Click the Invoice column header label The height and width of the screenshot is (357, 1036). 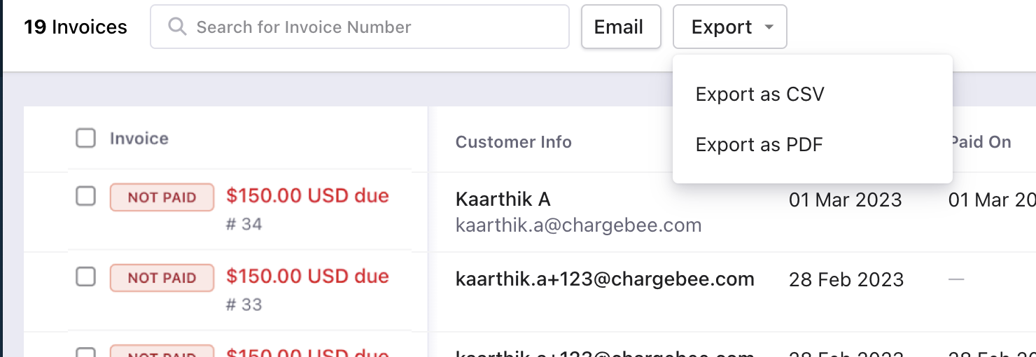click(139, 139)
